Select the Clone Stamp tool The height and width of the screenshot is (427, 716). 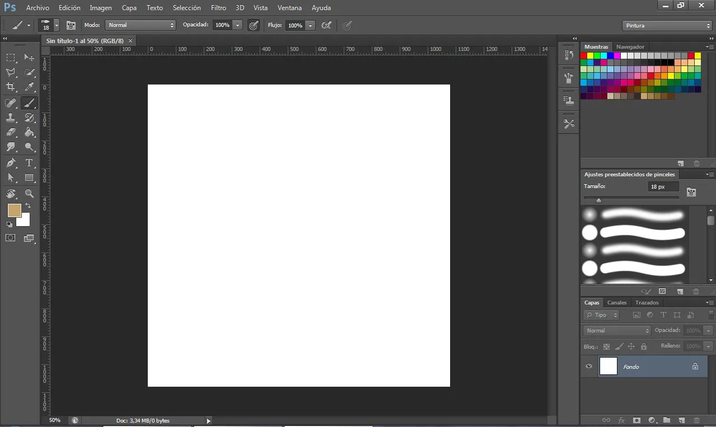(11, 118)
